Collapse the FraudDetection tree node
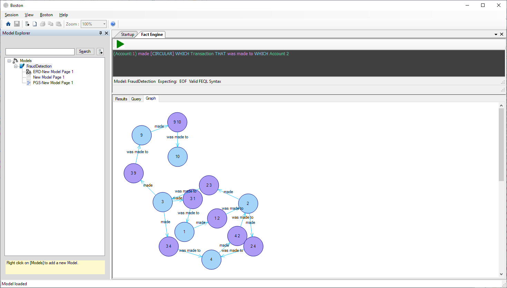Screen dimensions: 507x288 point(16,66)
